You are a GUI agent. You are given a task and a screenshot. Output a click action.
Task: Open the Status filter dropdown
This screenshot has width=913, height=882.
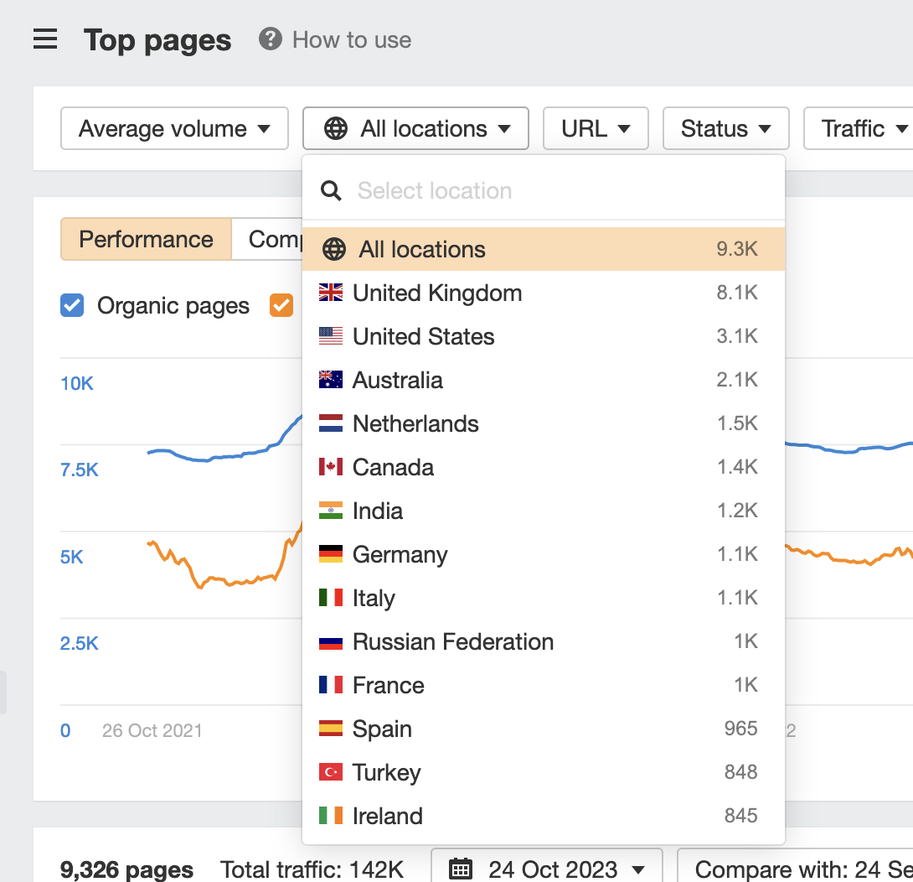[x=725, y=128]
